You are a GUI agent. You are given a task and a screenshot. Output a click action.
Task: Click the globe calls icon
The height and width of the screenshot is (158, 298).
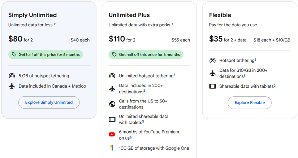(x=112, y=104)
